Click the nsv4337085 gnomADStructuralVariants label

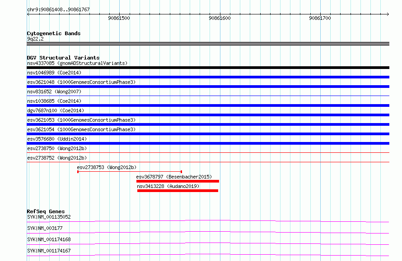tap(77, 63)
